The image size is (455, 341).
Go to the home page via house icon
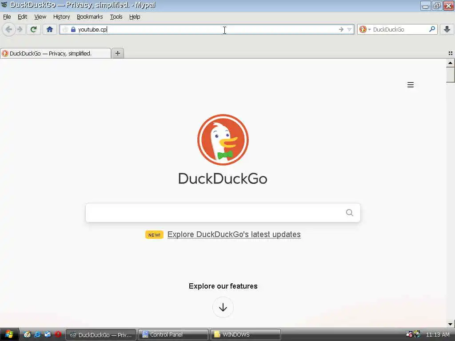[x=50, y=29]
